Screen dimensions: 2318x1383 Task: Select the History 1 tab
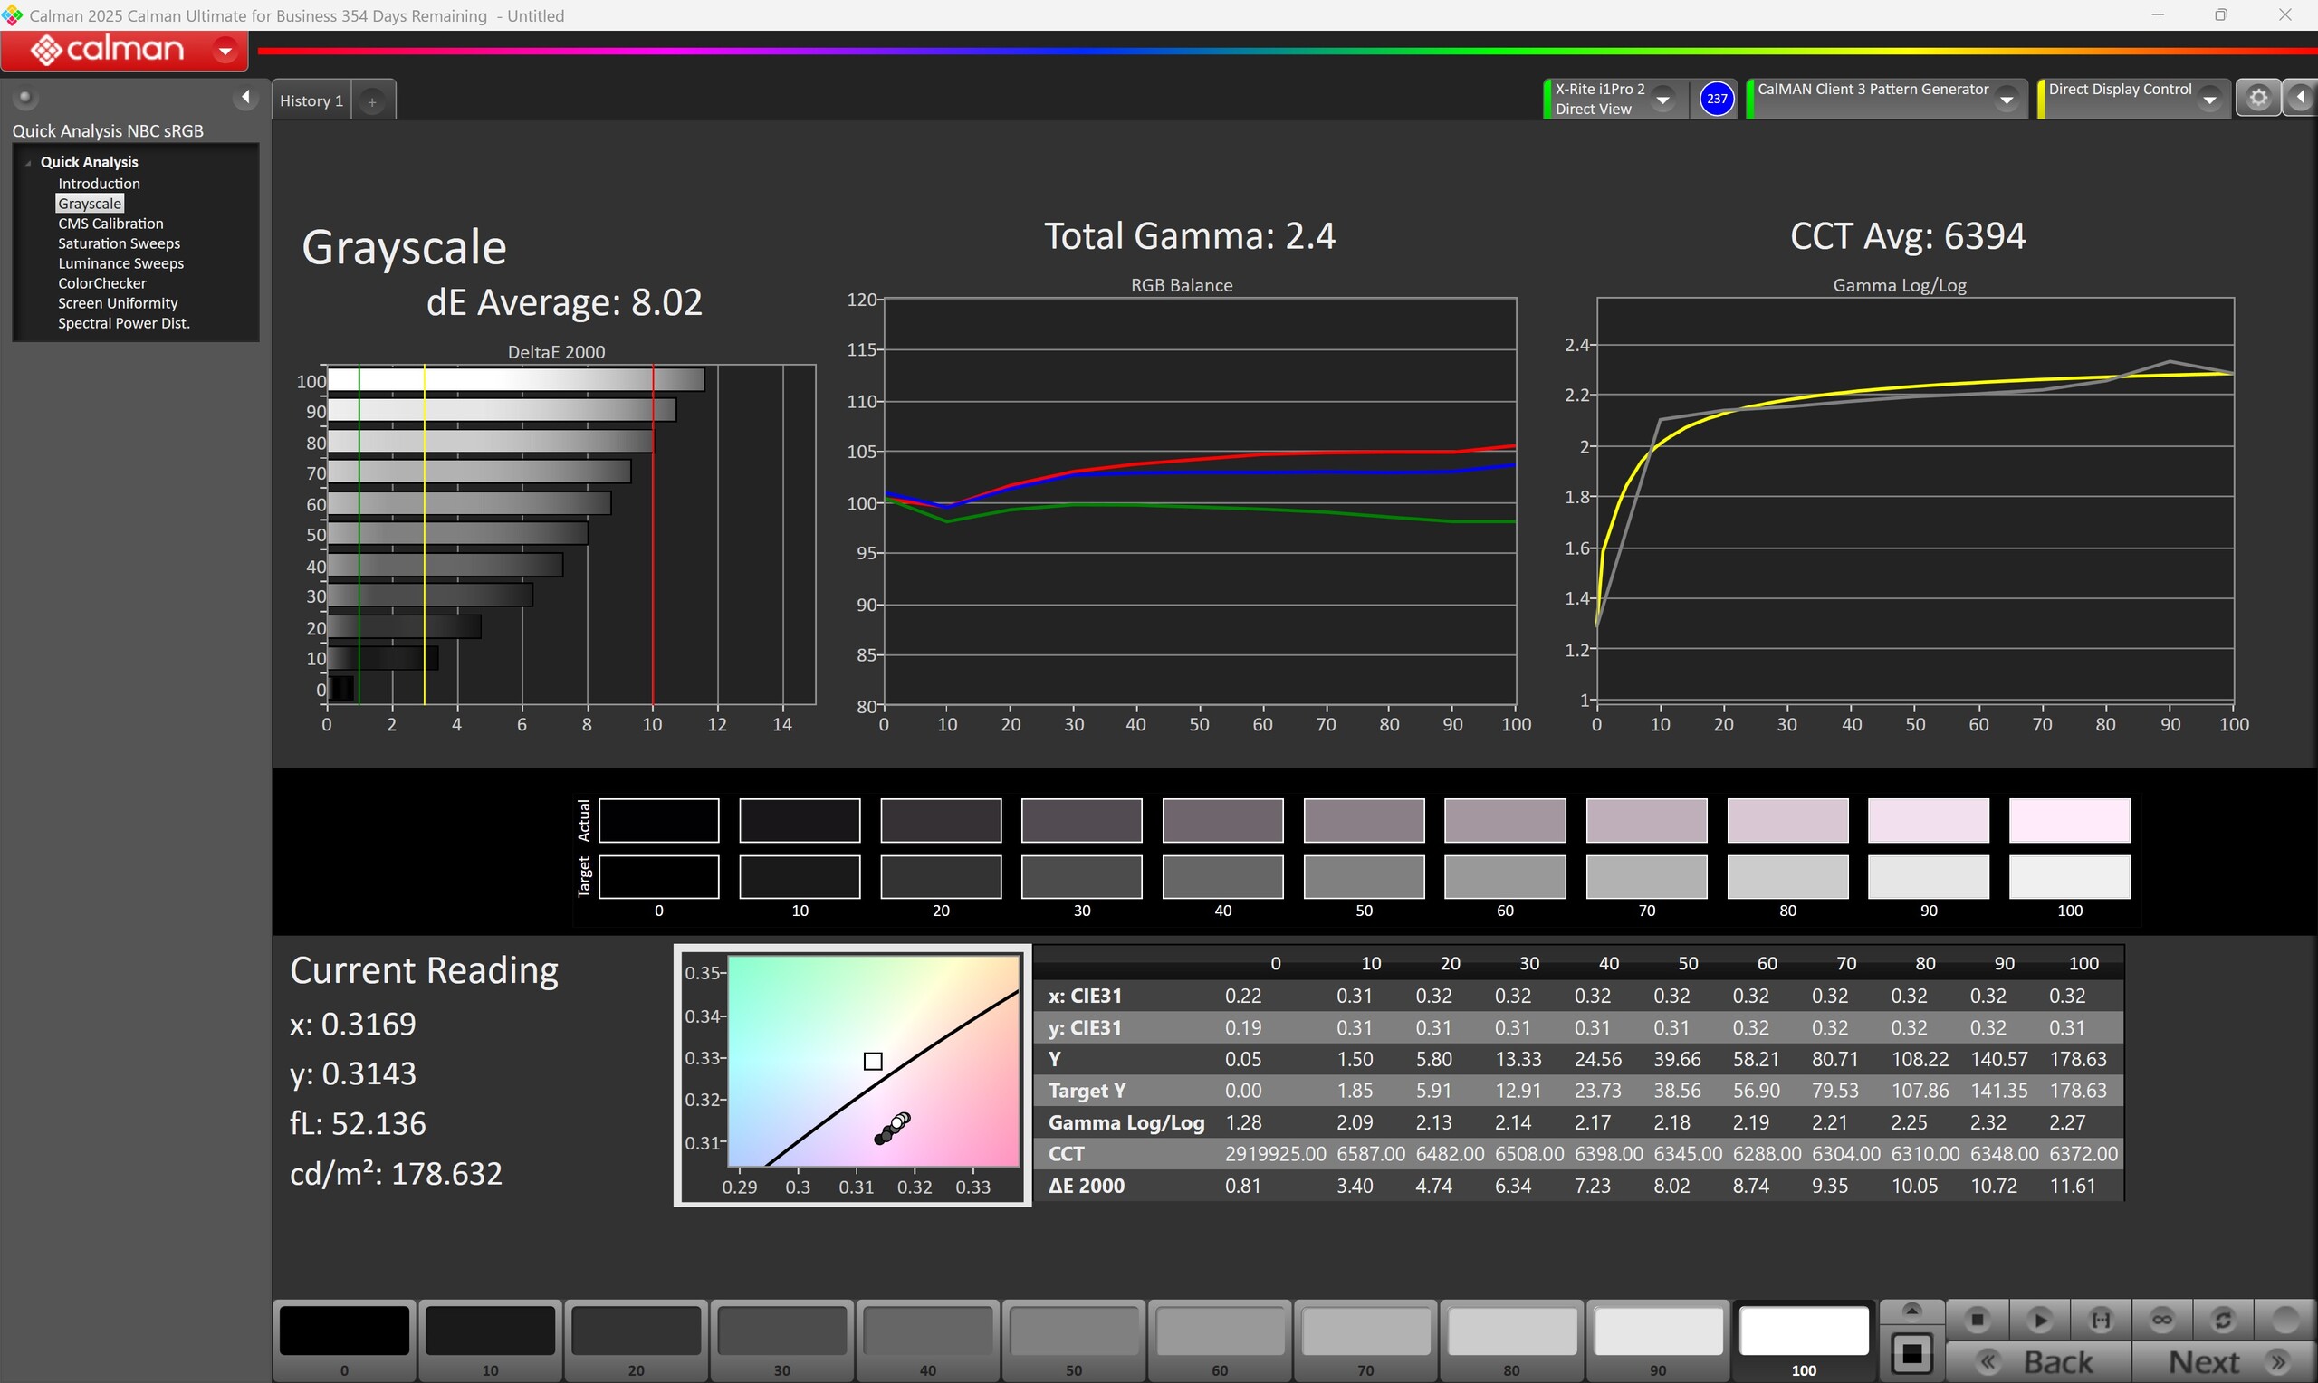click(x=311, y=100)
